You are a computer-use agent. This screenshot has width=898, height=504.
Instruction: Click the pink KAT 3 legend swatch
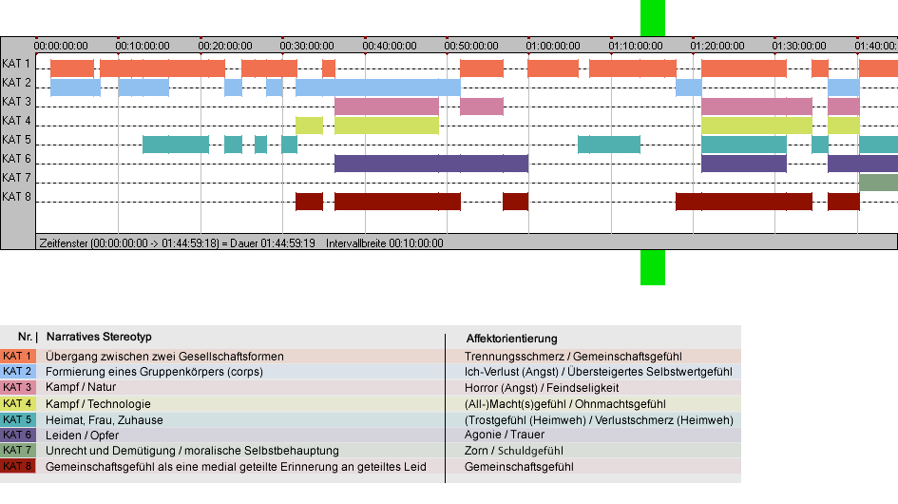click(18, 388)
